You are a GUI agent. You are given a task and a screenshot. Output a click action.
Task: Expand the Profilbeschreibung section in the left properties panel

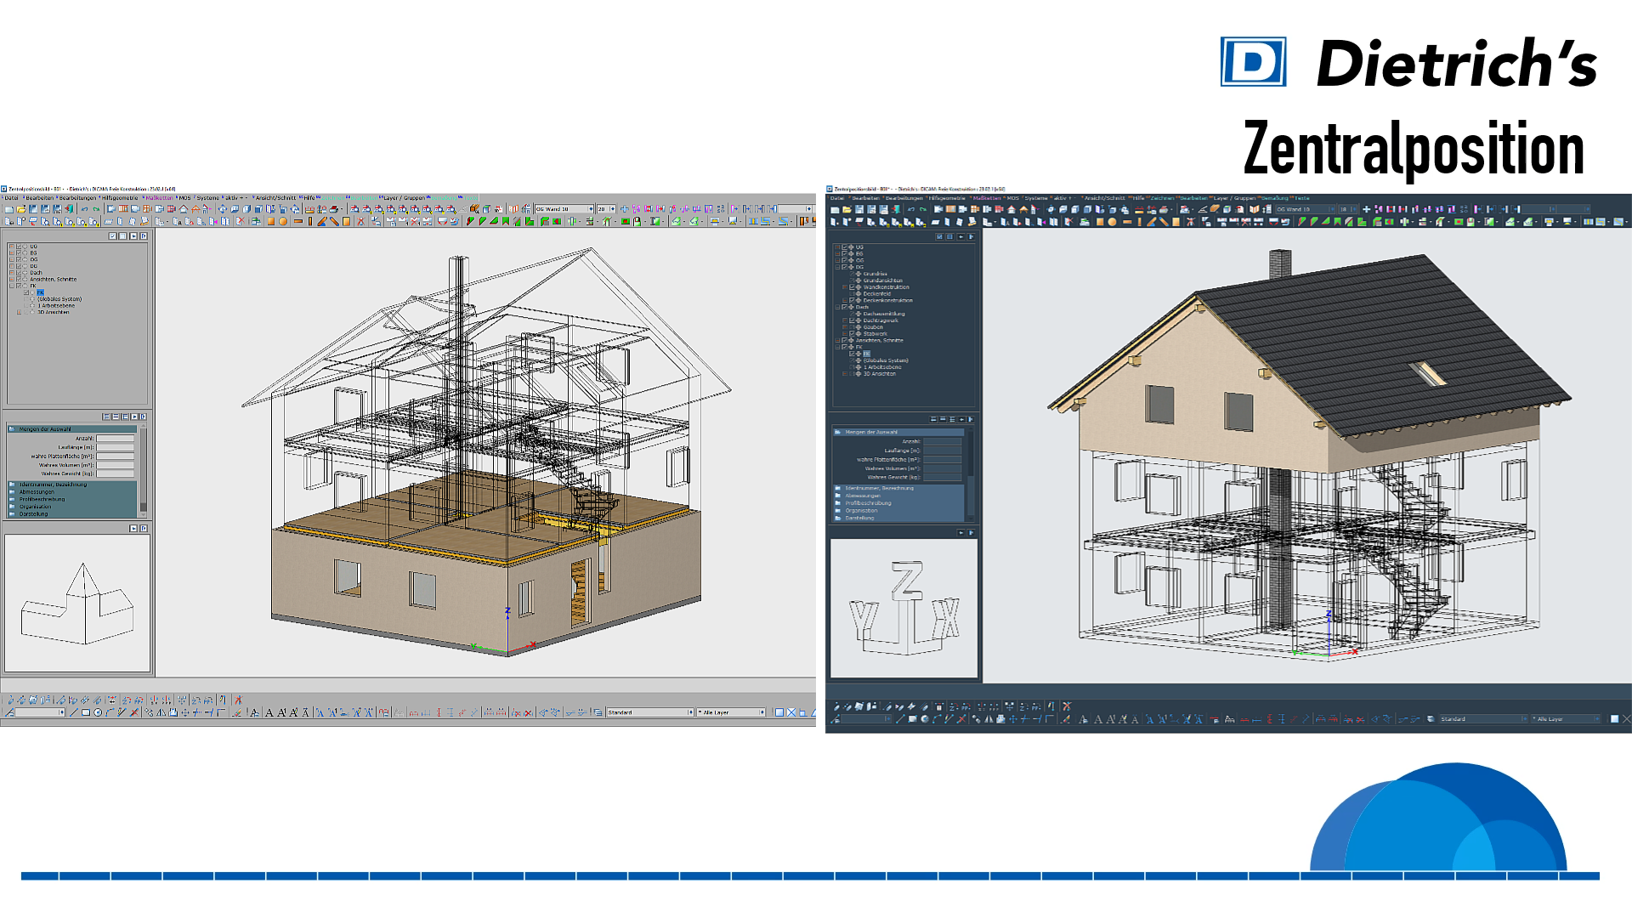point(72,499)
